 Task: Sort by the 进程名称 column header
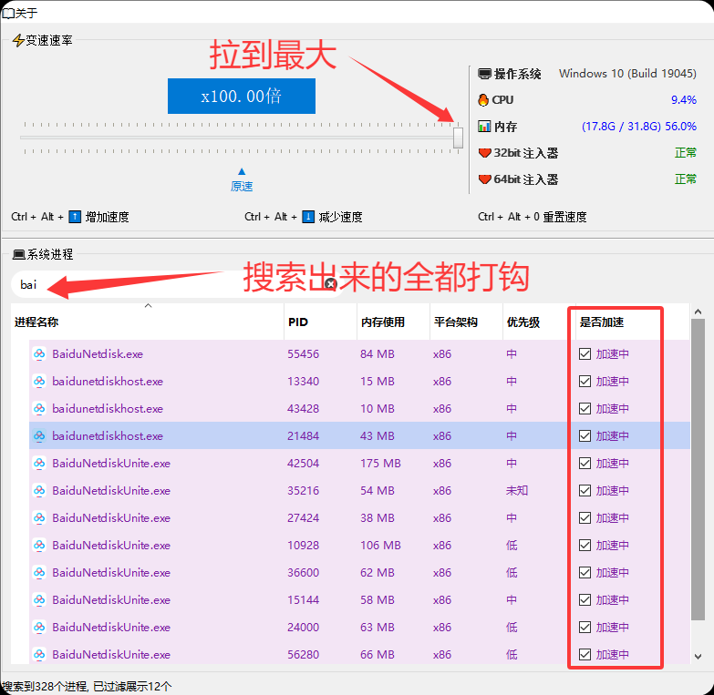click(148, 322)
